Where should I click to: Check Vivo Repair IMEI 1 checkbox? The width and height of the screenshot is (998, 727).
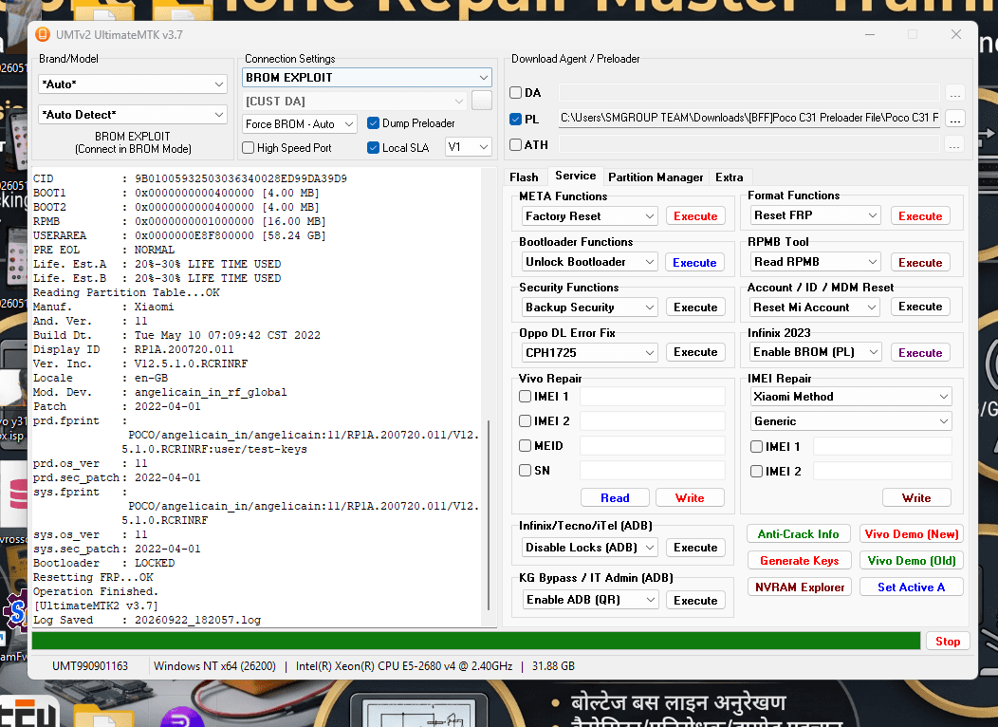point(526,397)
